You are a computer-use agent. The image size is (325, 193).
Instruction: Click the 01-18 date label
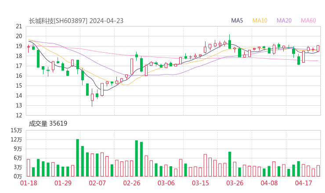coord(29,183)
